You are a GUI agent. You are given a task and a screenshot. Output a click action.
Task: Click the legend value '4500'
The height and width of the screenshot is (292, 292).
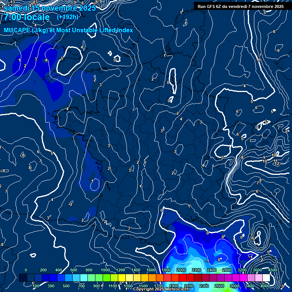click(273, 270)
